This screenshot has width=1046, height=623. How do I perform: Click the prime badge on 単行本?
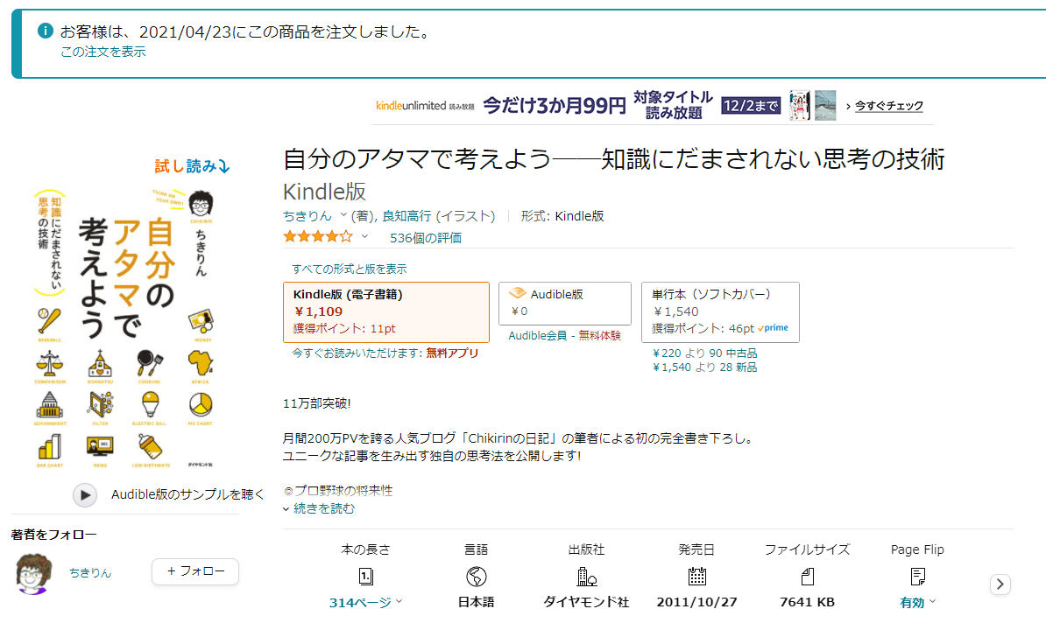pos(774,328)
